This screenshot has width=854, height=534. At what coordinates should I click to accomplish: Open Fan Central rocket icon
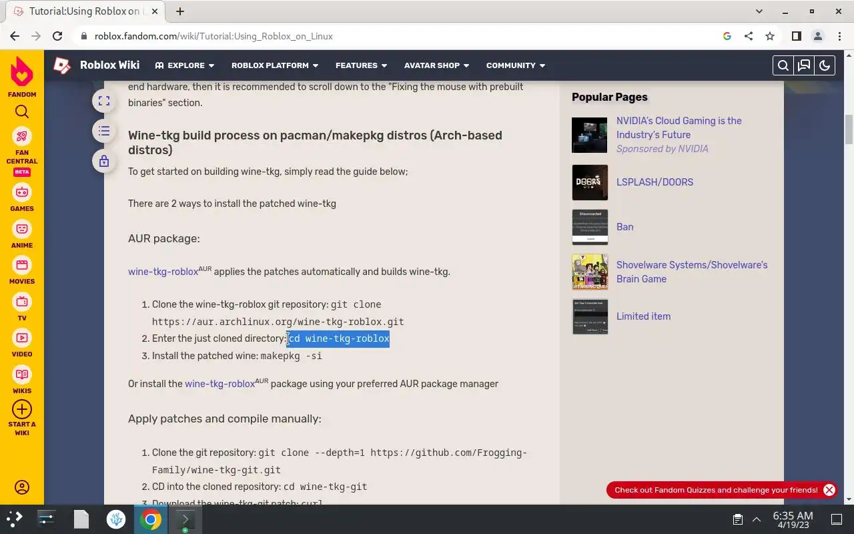coord(22,136)
